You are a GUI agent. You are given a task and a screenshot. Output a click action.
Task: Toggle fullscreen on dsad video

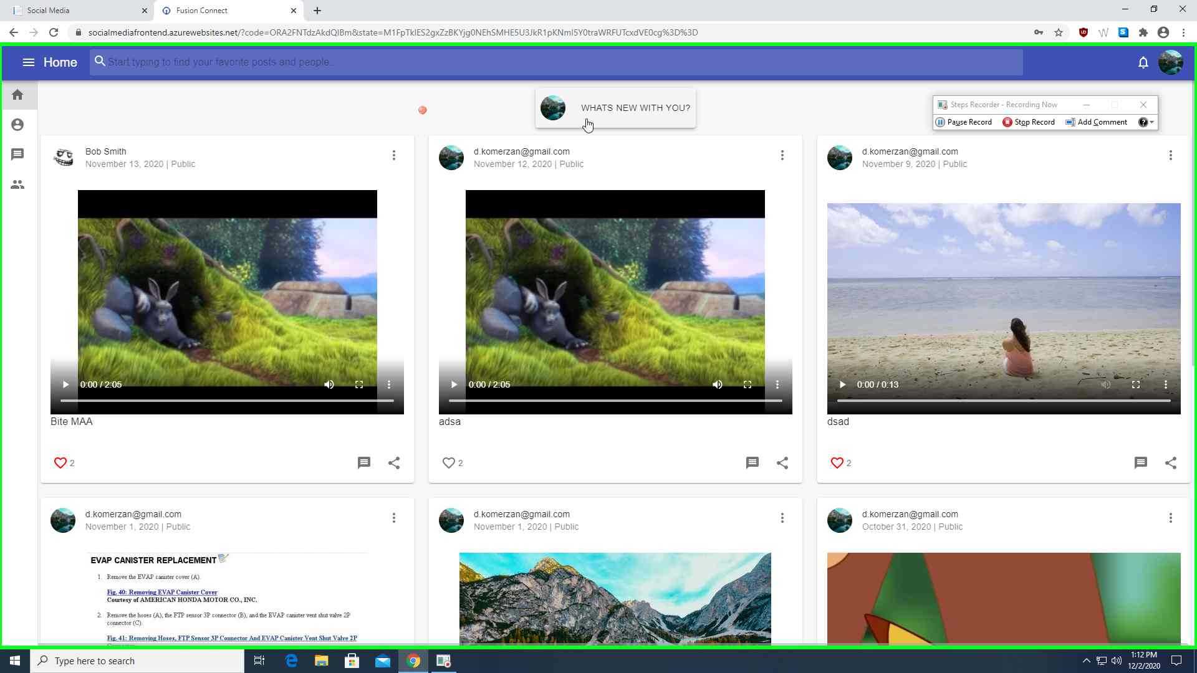tap(1136, 384)
